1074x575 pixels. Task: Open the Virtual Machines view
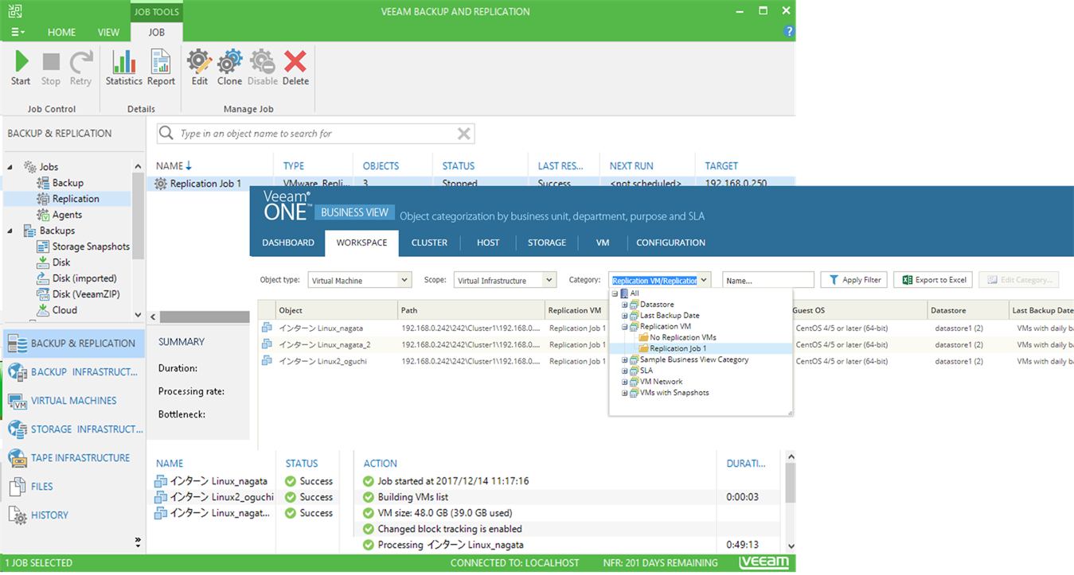(73, 401)
